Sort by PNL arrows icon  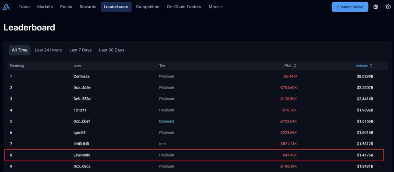click(295, 65)
